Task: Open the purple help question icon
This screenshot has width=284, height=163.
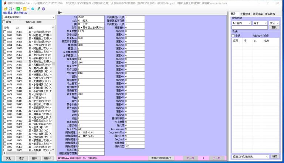Action: 44,9
